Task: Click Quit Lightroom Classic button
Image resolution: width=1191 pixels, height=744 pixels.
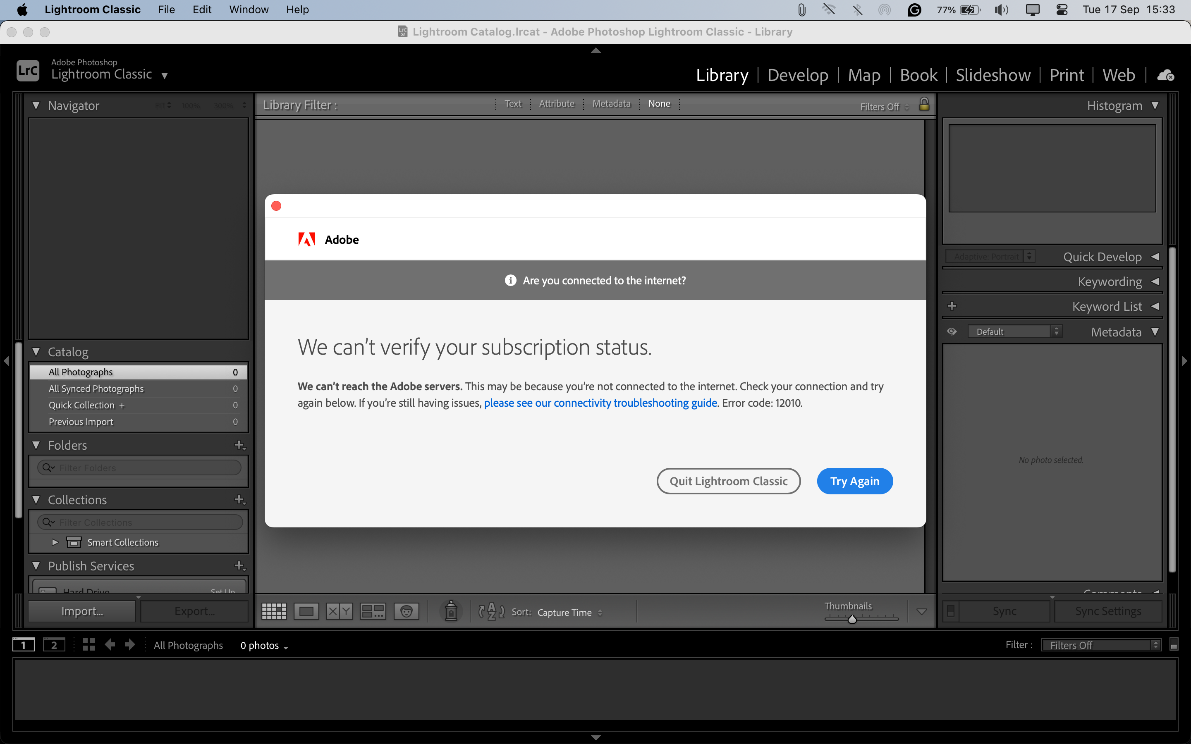Action: [x=728, y=481]
